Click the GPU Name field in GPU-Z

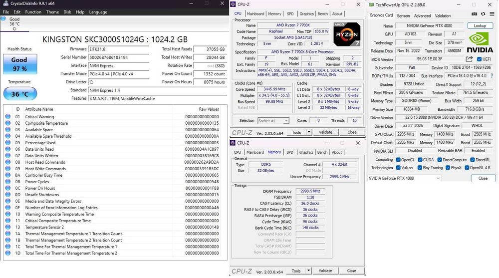tap(429, 26)
